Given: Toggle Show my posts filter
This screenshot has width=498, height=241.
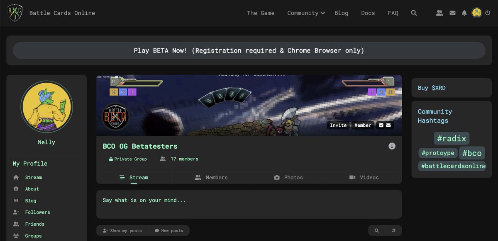Looking at the screenshot, I should pyautogui.click(x=122, y=231).
